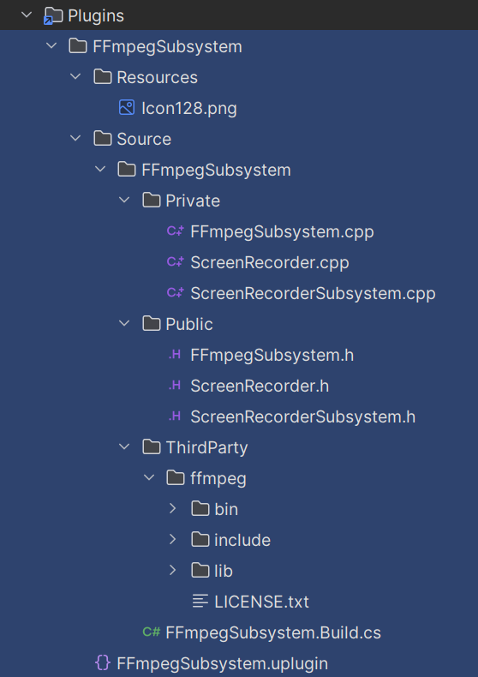Open ScreenRecorder.cpp file name
Viewport: 478px width, 677px height.
[x=270, y=262]
